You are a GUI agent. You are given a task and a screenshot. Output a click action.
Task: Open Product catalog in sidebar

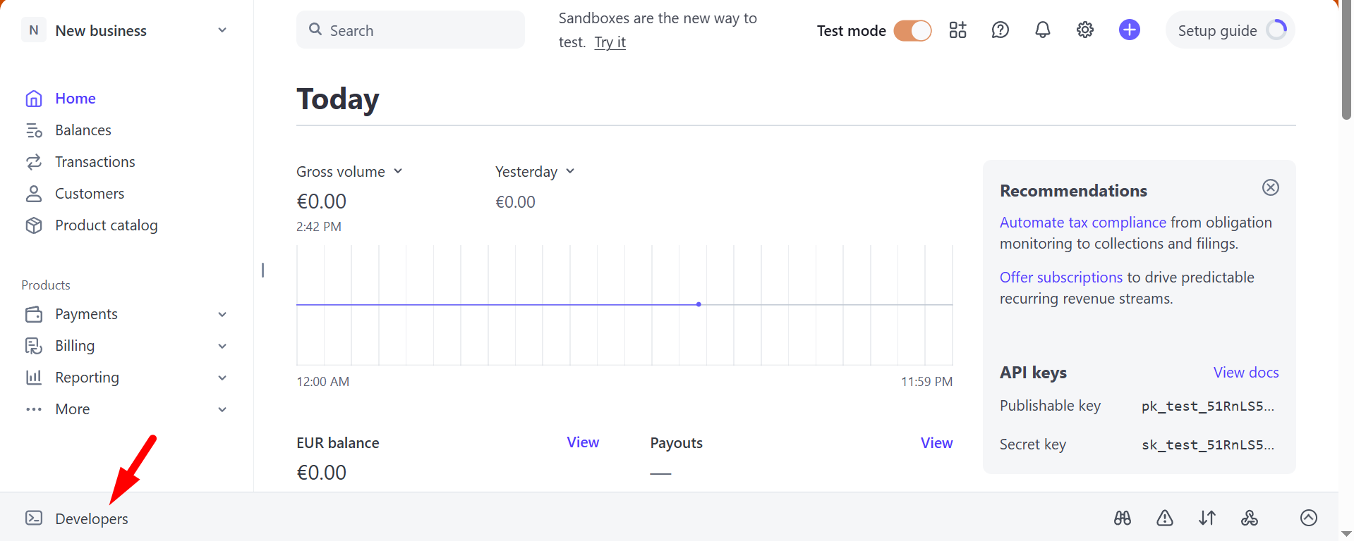106,225
